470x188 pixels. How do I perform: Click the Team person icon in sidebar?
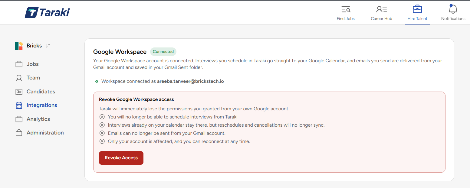(x=19, y=78)
